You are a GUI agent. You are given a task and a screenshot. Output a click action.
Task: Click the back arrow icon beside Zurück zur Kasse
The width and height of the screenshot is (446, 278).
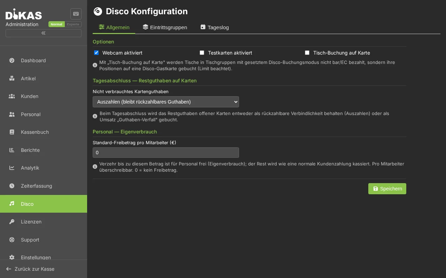coord(9,269)
